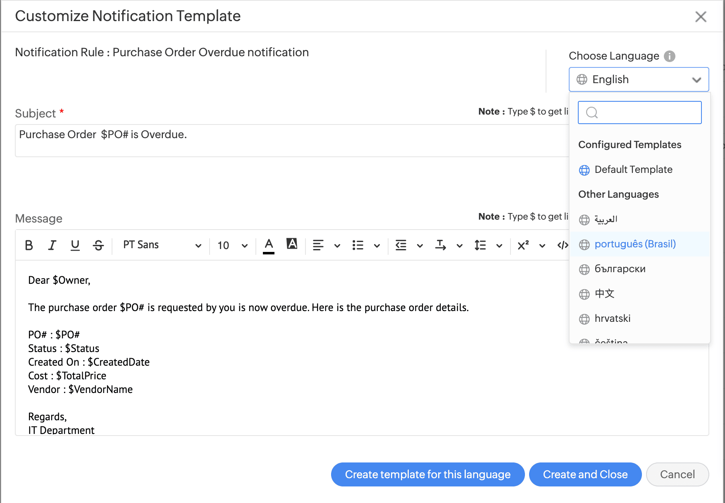Open the PT Sans font family dropdown

coord(162,245)
